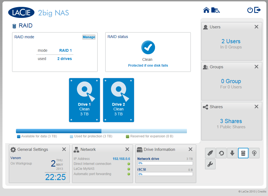Close the Network widget
The width and height of the screenshot is (268, 196).
pyautogui.click(x=127, y=149)
